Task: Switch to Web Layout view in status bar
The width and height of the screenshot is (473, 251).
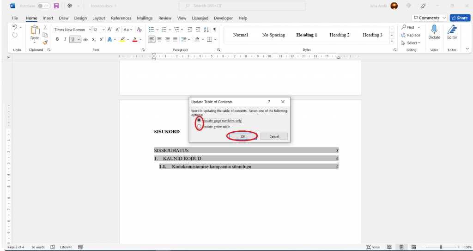Action: (x=413, y=247)
